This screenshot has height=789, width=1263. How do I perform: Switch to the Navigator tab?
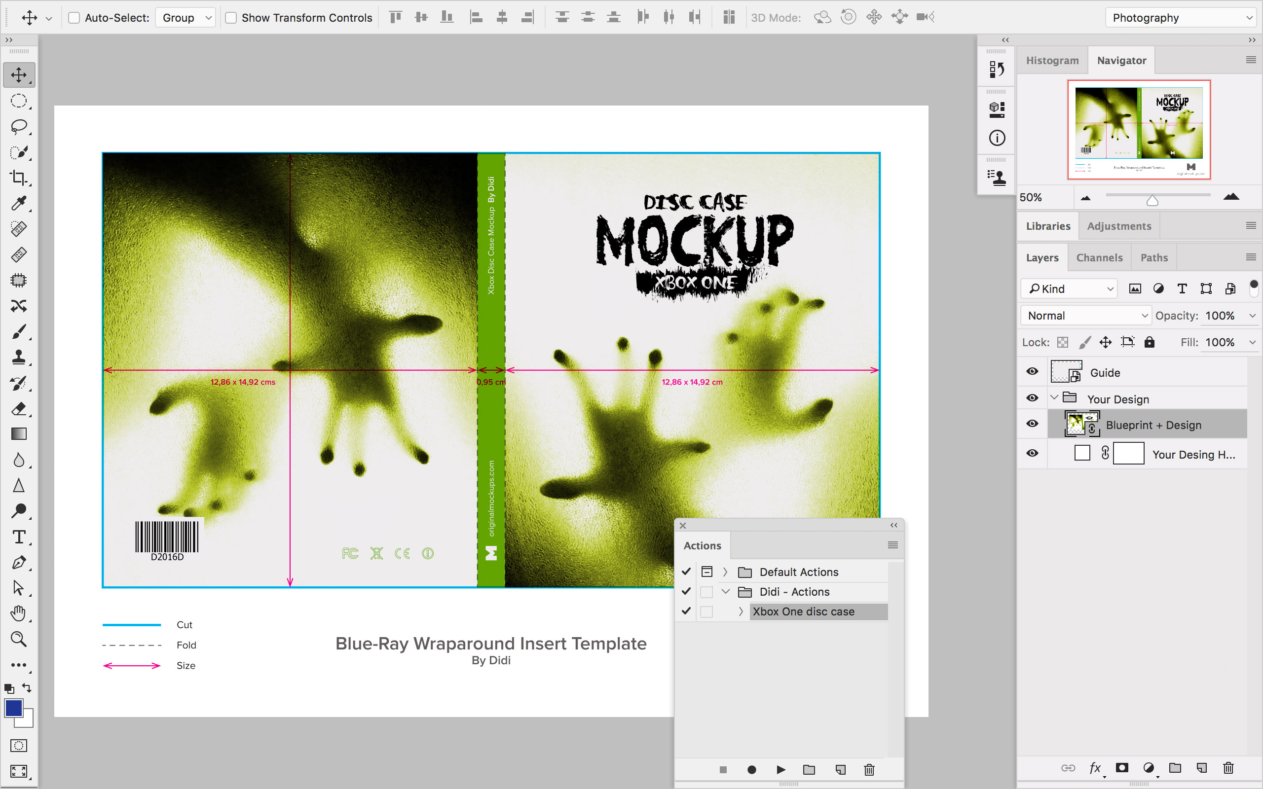pyautogui.click(x=1121, y=60)
